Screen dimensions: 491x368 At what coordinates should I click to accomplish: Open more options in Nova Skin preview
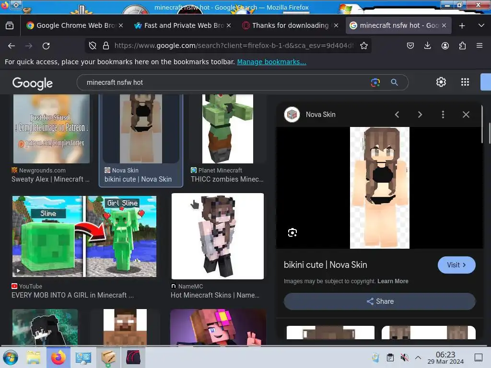pyautogui.click(x=443, y=115)
